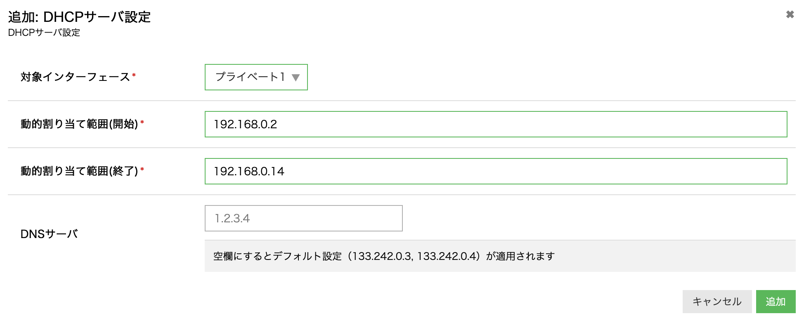The image size is (804, 321).
Task: Click the 対象インターフェース label
Action: (x=75, y=77)
